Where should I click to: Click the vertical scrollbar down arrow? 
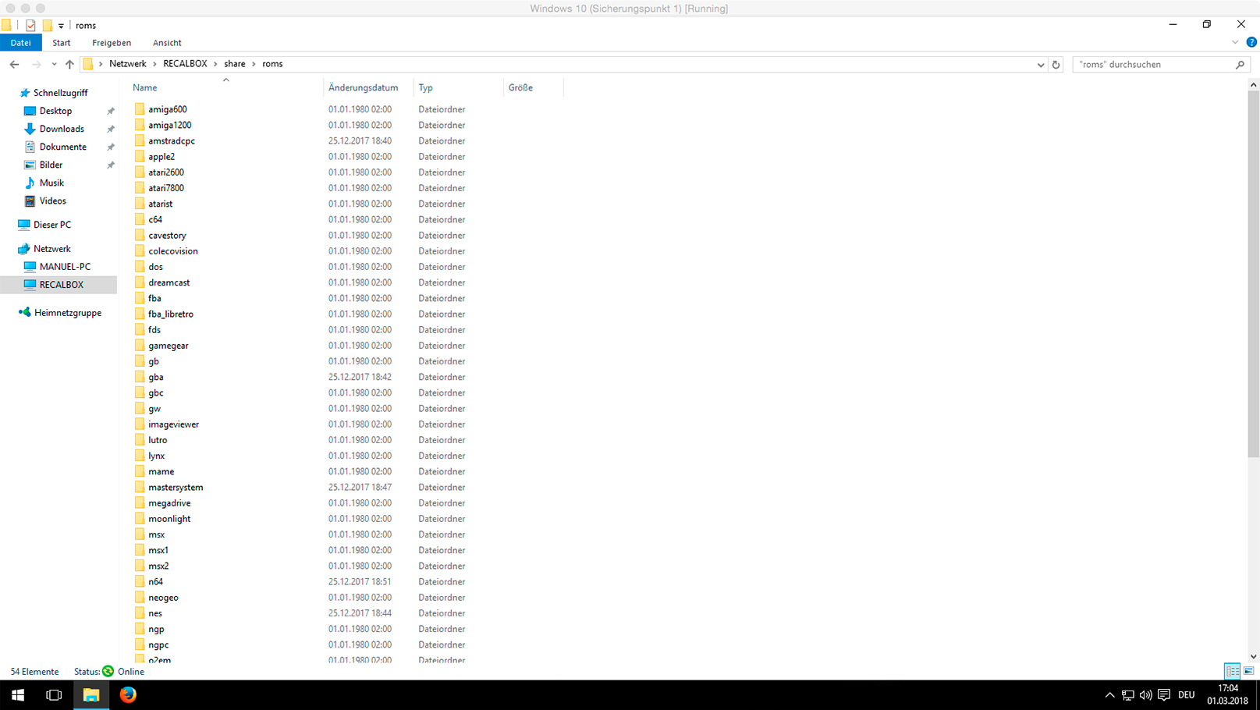tap(1253, 657)
